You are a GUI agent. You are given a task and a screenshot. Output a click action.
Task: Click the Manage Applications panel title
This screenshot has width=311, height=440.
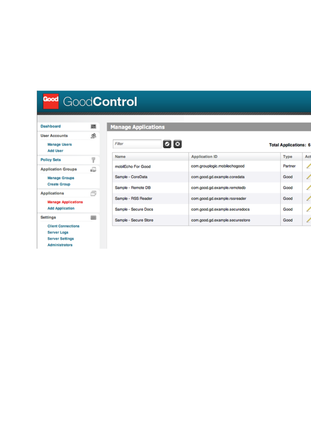pyautogui.click(x=138, y=127)
